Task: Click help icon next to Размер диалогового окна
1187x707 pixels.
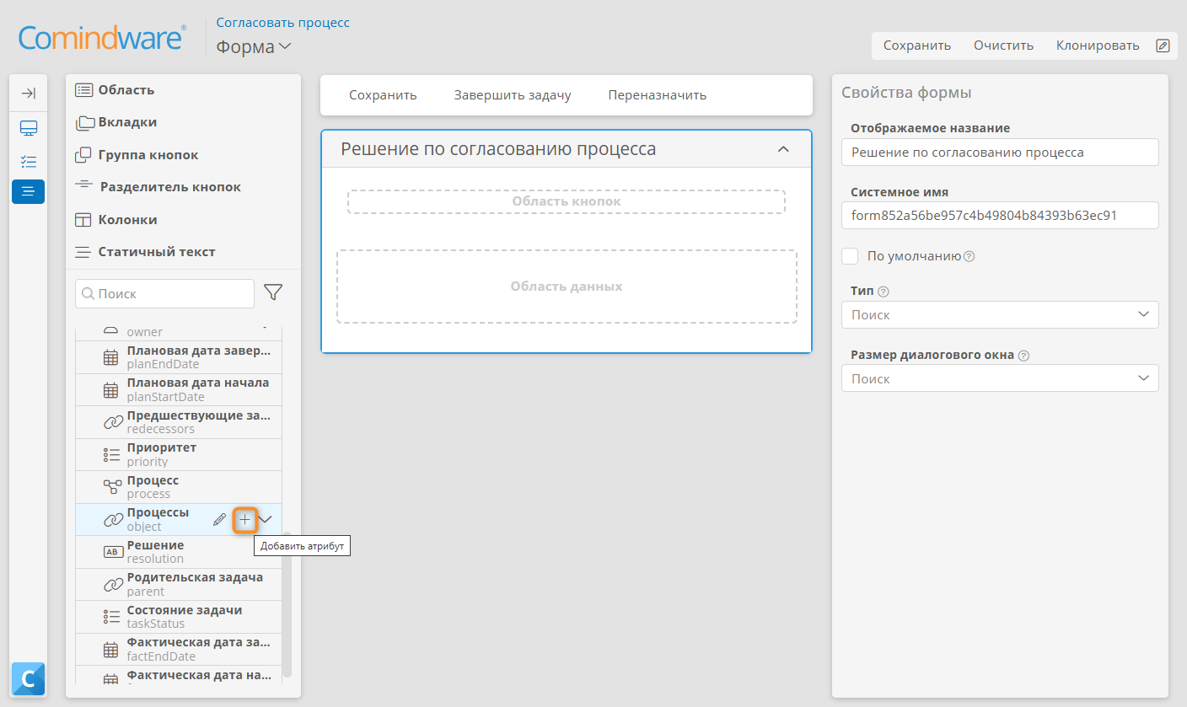Action: 1023,356
